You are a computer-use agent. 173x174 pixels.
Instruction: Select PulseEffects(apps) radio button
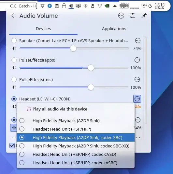click(14, 60)
